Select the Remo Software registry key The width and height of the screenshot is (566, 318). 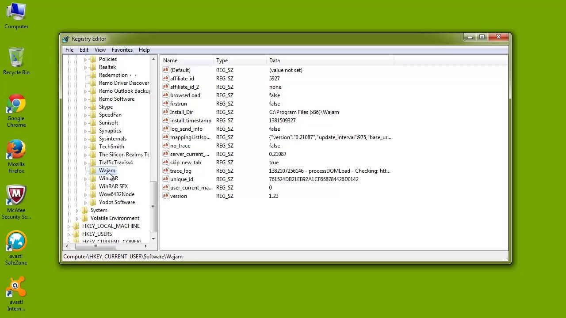point(117,99)
